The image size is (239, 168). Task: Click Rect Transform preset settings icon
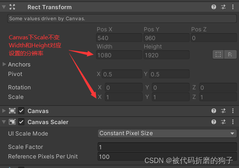223,7
